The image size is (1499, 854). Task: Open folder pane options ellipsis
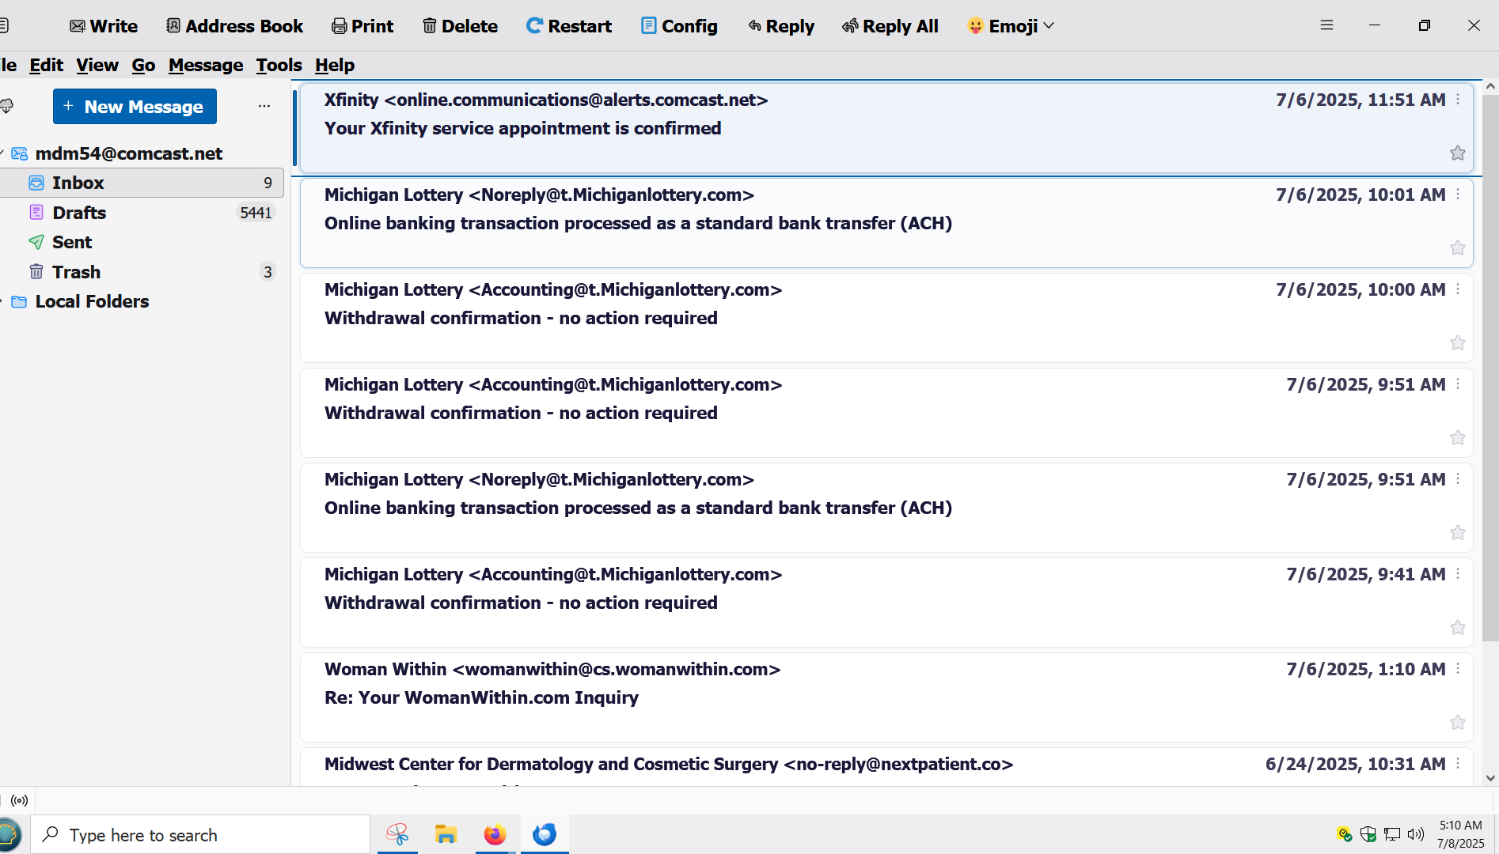[264, 106]
